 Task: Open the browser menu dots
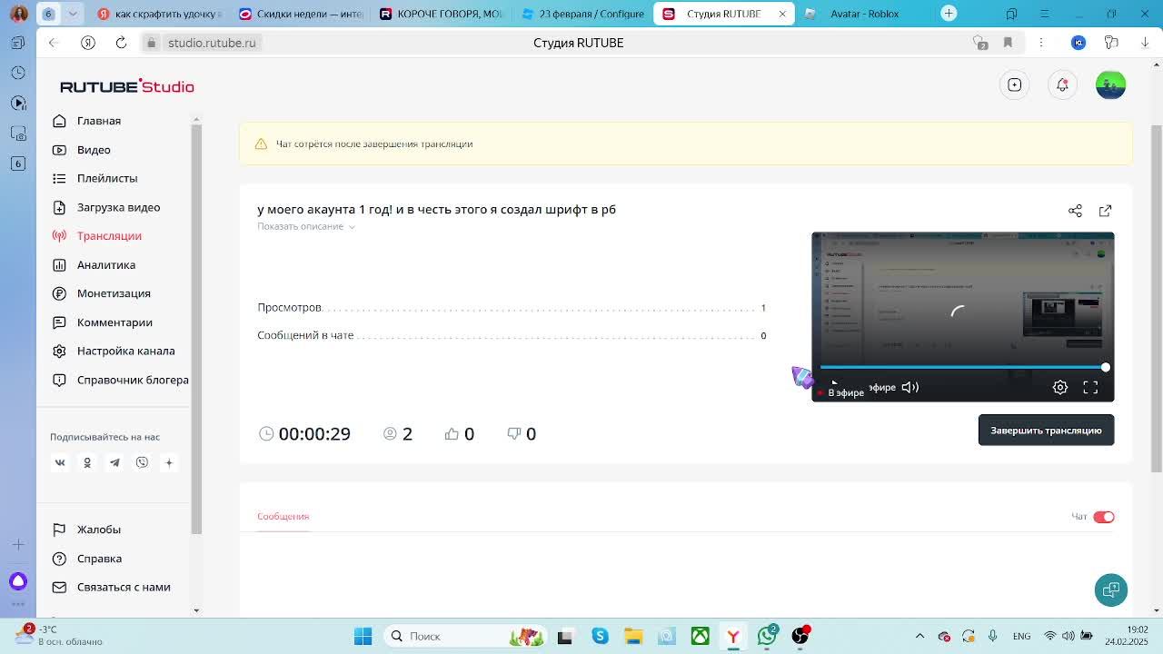coord(1041,43)
